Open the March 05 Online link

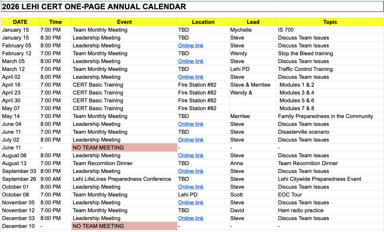click(191, 61)
